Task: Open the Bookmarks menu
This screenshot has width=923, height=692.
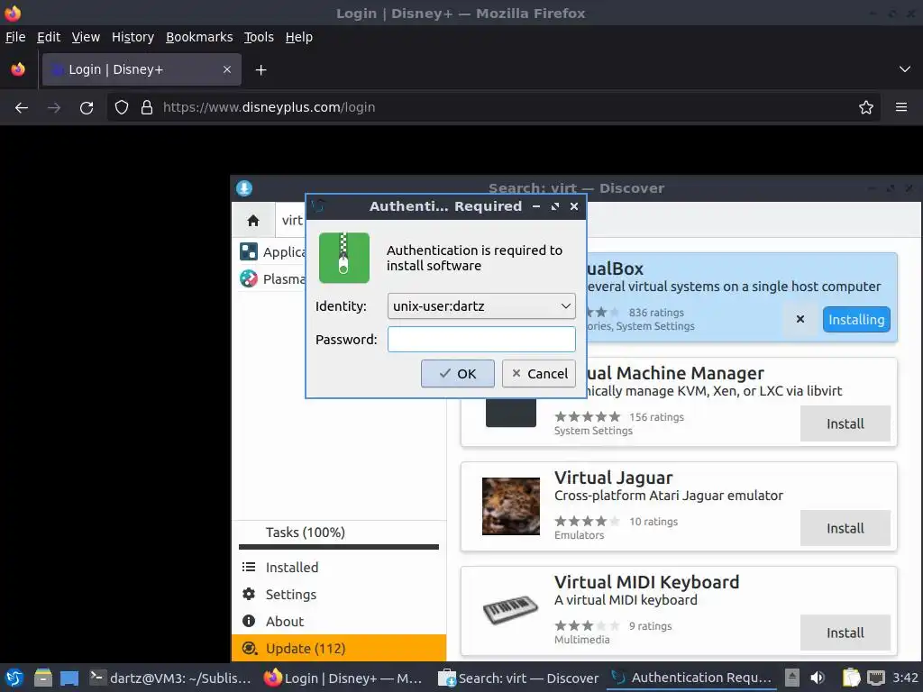Action: [199, 37]
